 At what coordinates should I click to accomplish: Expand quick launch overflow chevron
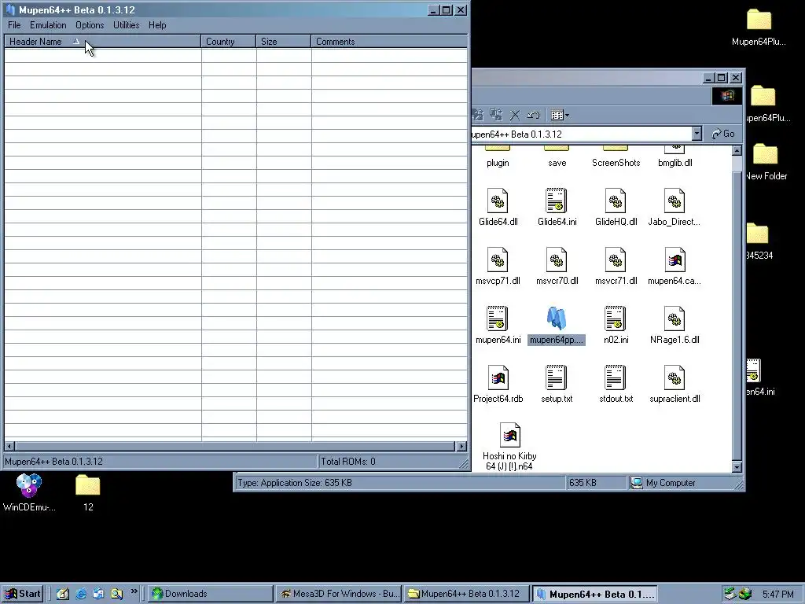tap(134, 591)
